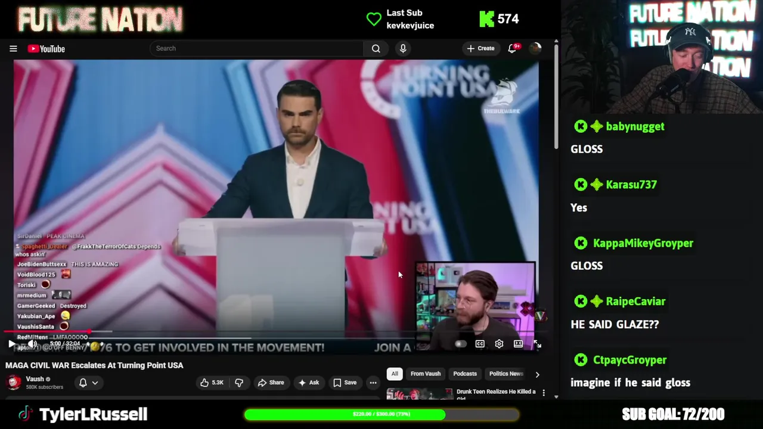Image resolution: width=763 pixels, height=429 pixels.
Task: Dislike the video with thumbs down
Action: pyautogui.click(x=239, y=383)
